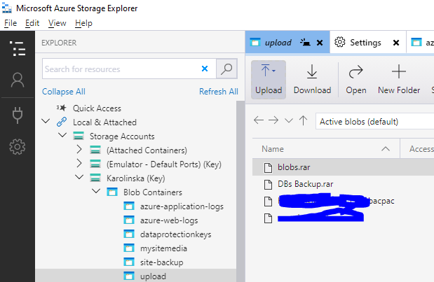Expand the (Attached Containers) node
This screenshot has width=434, height=282.
coord(79,150)
